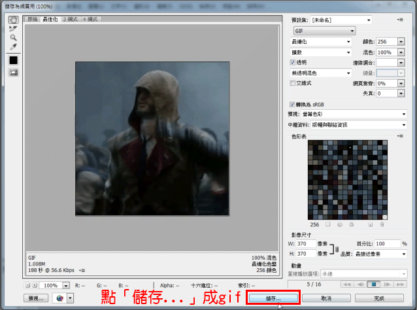Expand the browser selection arrow
The width and height of the screenshot is (417, 310).
point(70,298)
